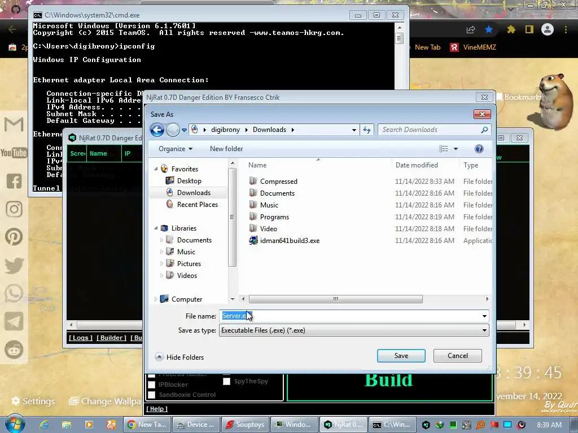
Task: Open the YouTube shortcut in browser sidebar
Action: pos(14,153)
